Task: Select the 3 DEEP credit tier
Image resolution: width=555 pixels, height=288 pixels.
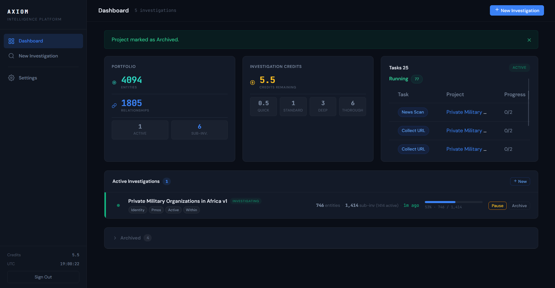Action: [x=323, y=106]
